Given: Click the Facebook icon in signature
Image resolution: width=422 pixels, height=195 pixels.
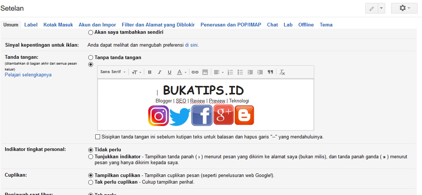Looking at the screenshot, I should (x=202, y=115).
